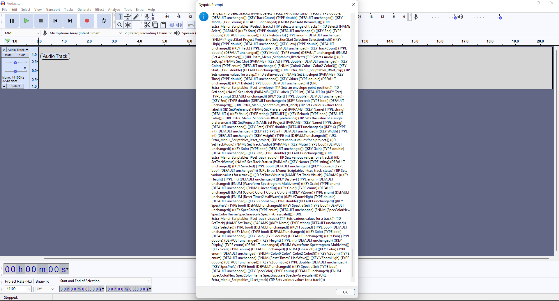Click the Silence audio selection icon
Viewport: 559px width, 301px height.
click(179, 25)
